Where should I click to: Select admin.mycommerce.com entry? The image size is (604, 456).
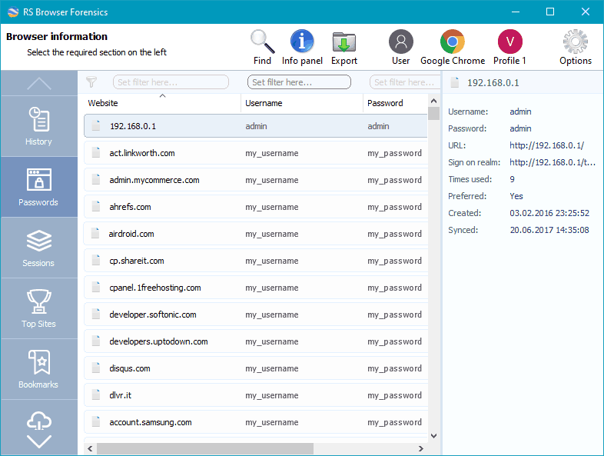point(256,180)
